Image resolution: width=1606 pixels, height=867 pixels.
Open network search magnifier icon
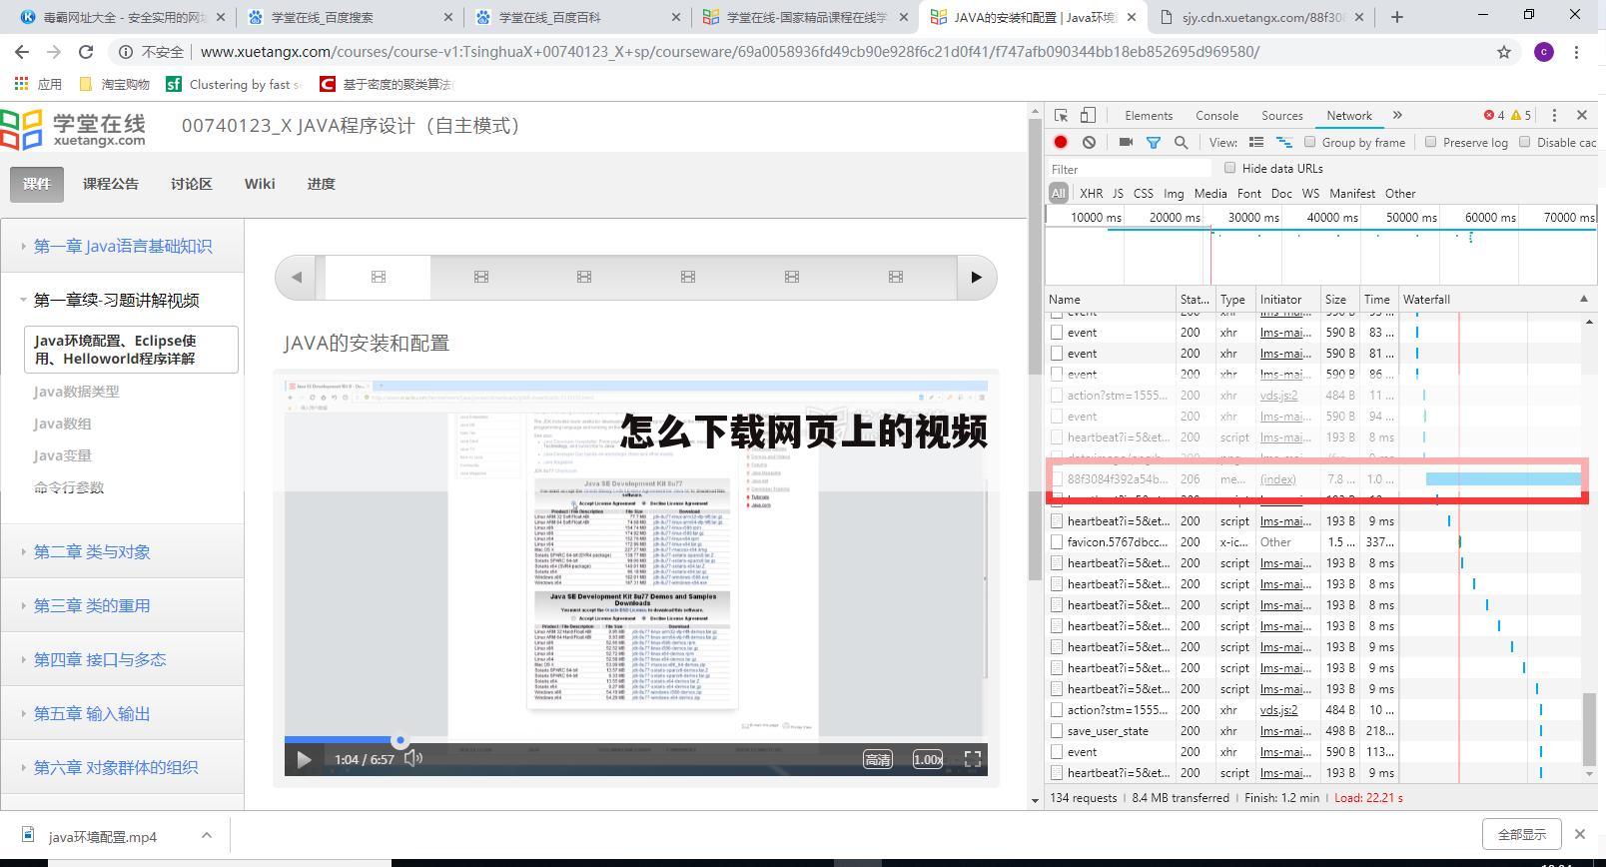point(1181,143)
